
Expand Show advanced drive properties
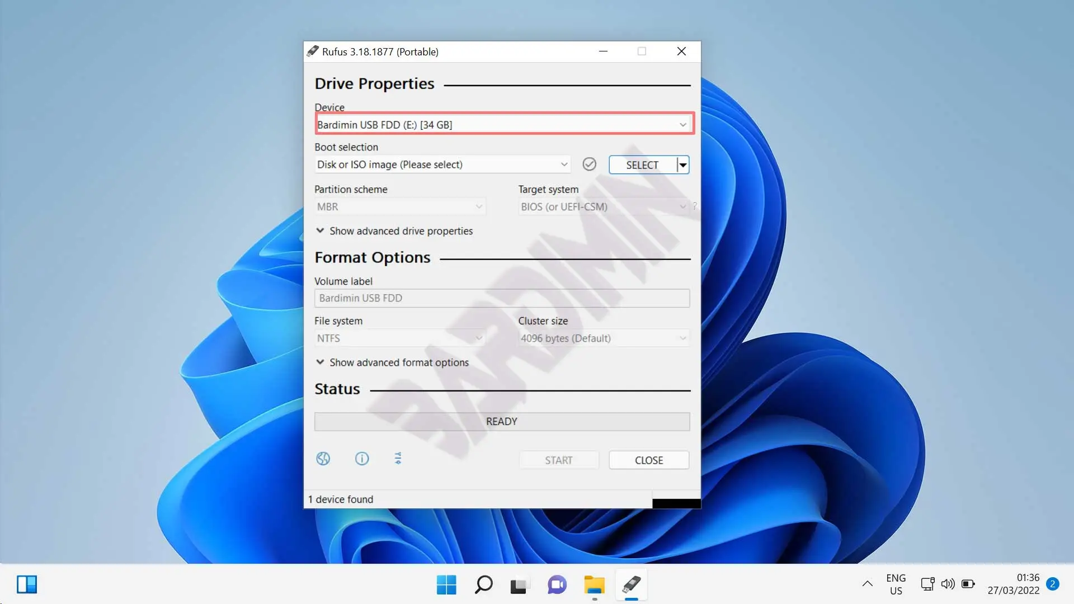pos(394,231)
